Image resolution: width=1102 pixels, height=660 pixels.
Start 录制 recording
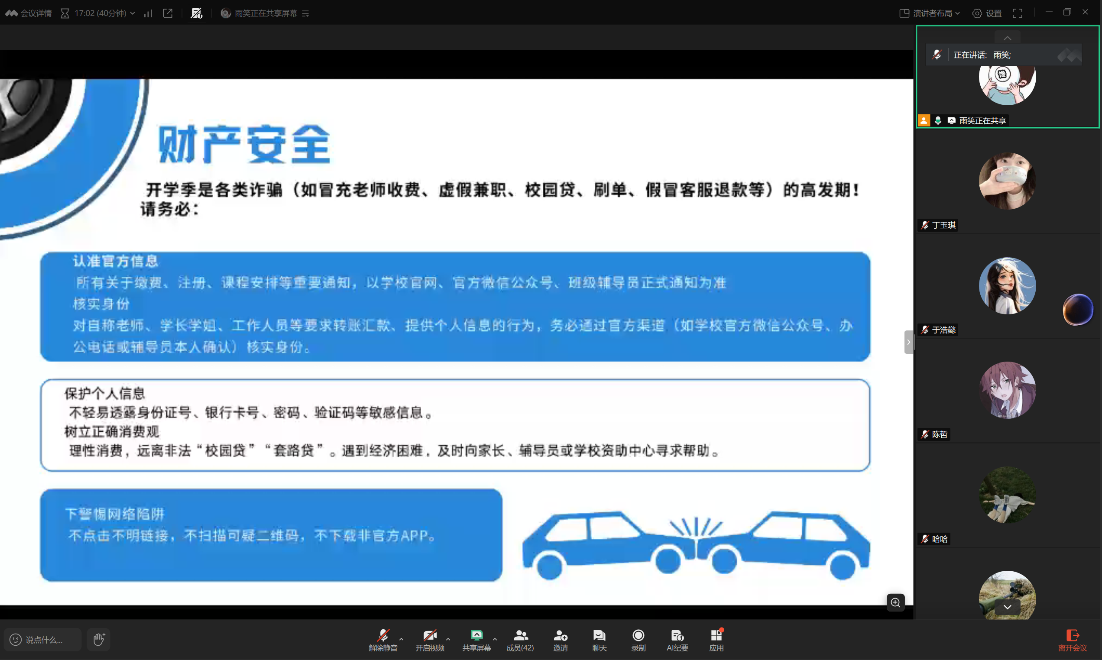(x=638, y=640)
